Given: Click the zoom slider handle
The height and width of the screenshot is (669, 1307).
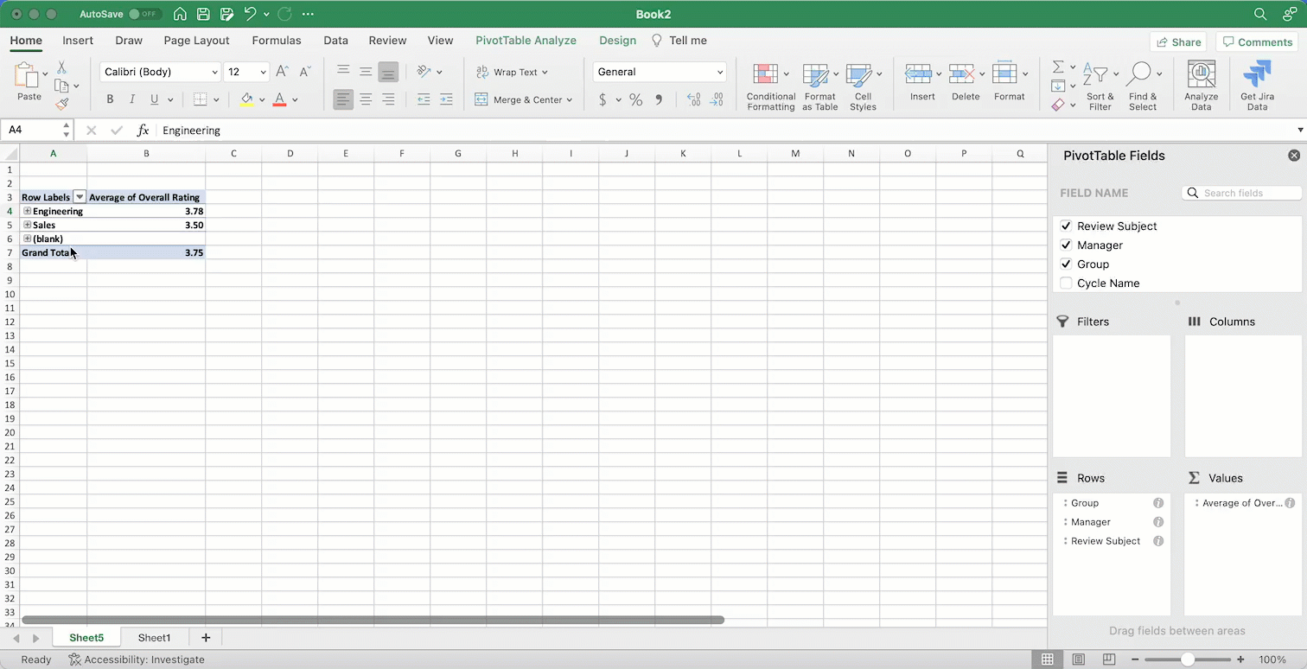Looking at the screenshot, I should [1188, 659].
